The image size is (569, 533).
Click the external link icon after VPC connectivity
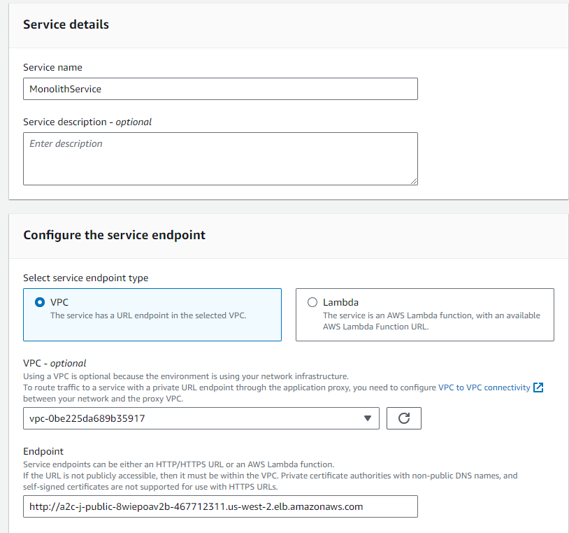(537, 387)
